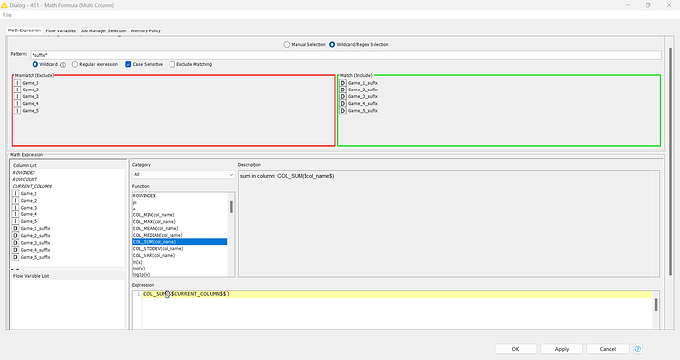The height and width of the screenshot is (360, 680).
Task: Select Game_5 in the Column List
Action: click(x=29, y=221)
